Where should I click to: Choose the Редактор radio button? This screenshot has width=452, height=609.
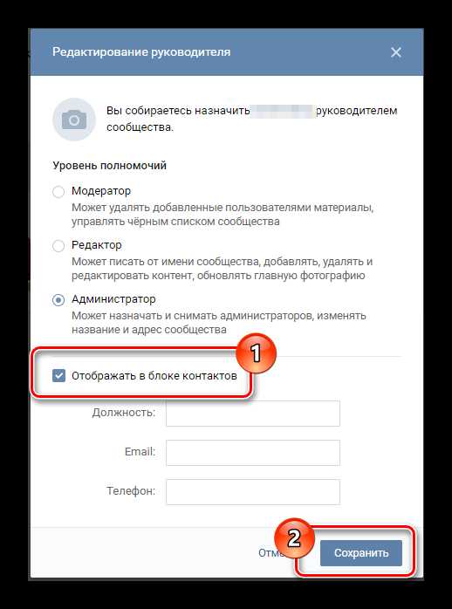(58, 246)
